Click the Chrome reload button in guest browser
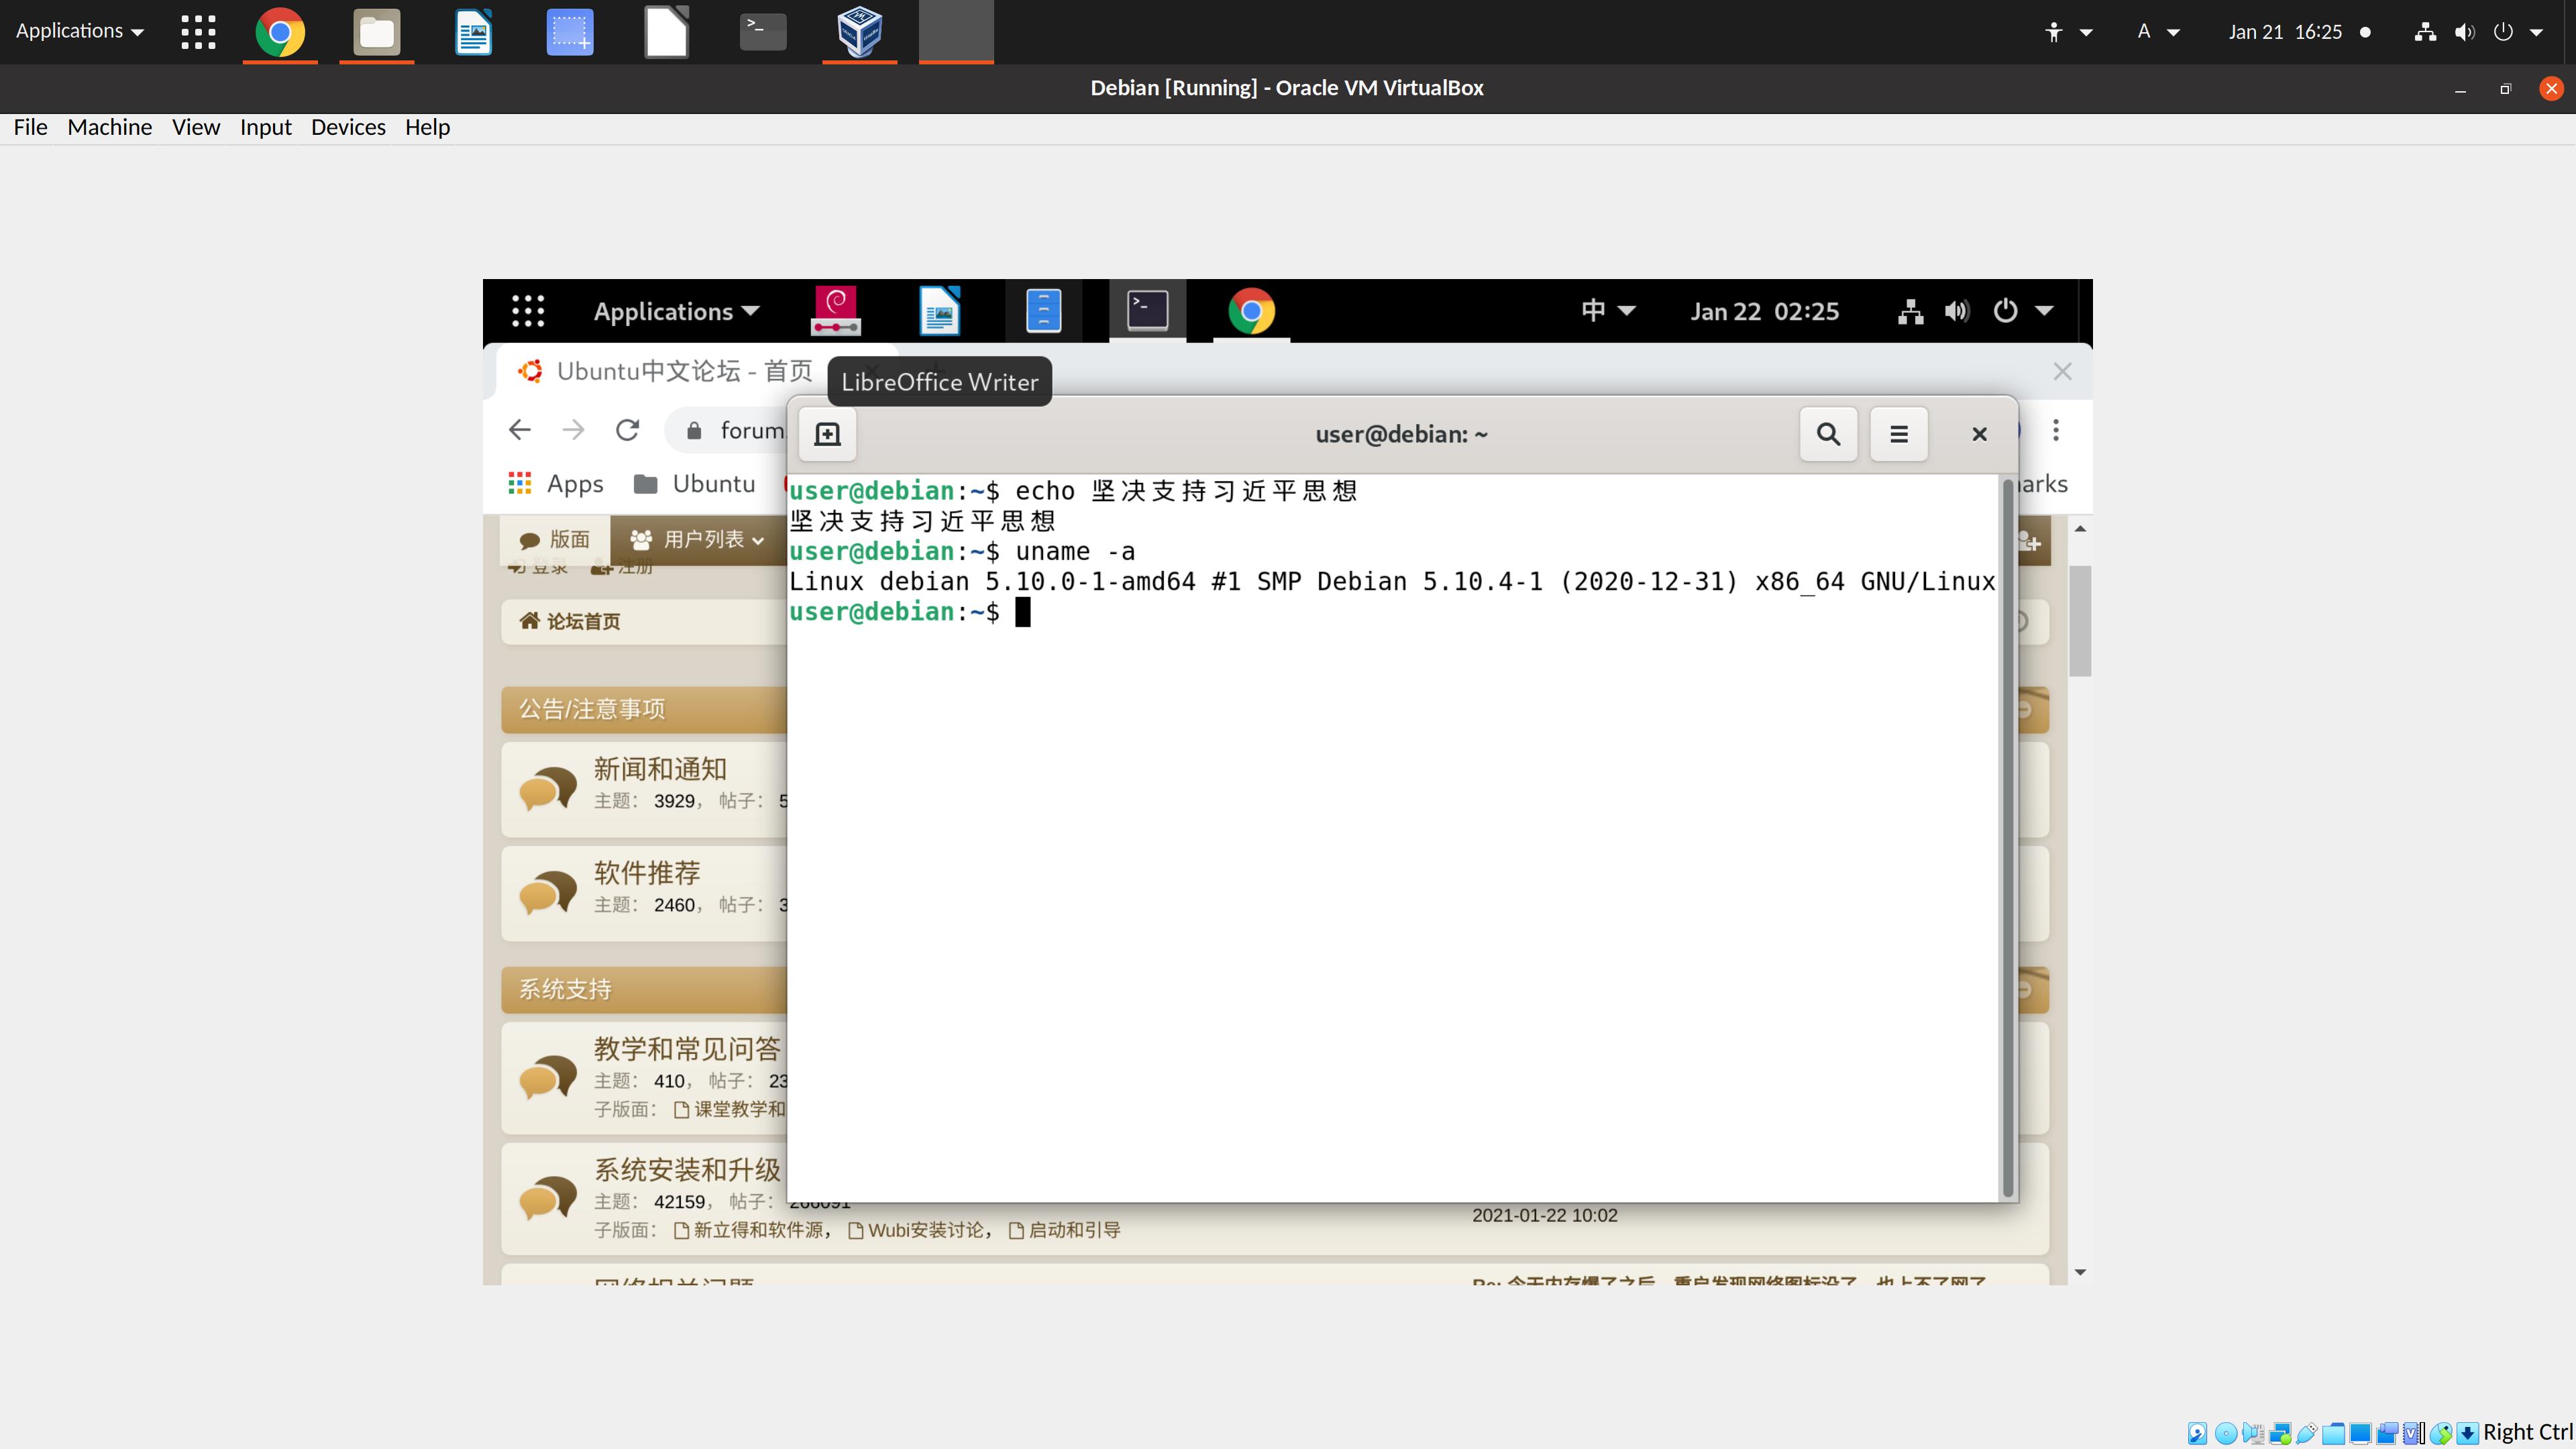Image resolution: width=2576 pixels, height=1449 pixels. coord(627,430)
